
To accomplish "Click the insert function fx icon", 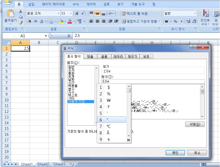I will 69,36.
